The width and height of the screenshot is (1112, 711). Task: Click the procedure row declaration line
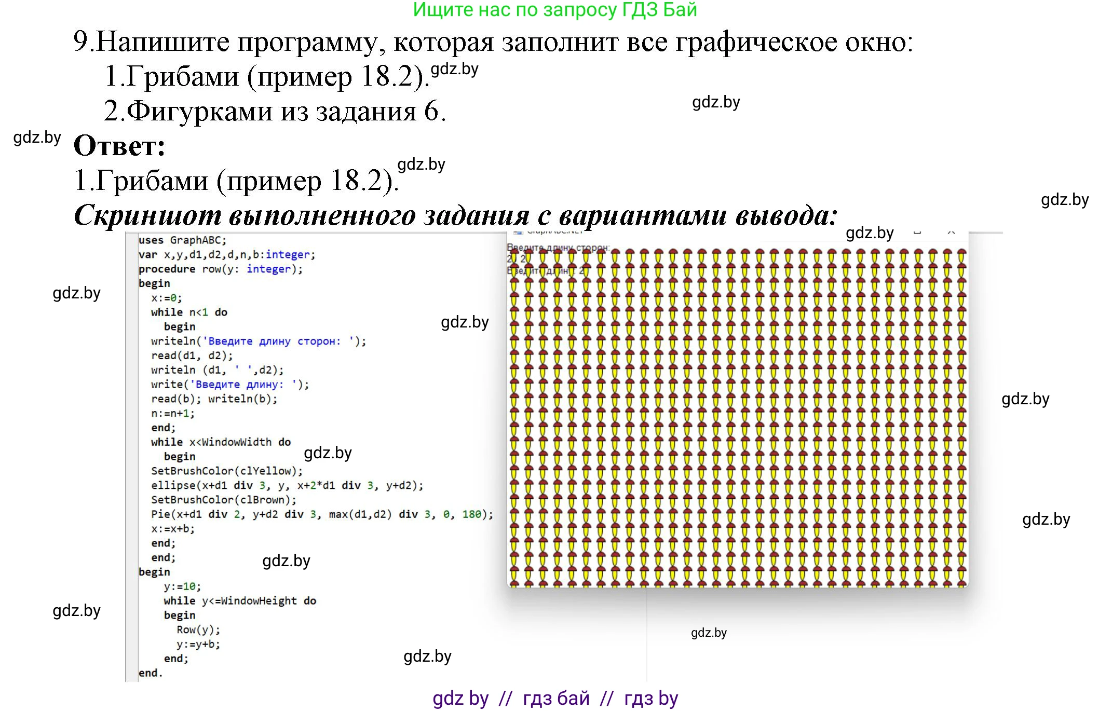(220, 269)
